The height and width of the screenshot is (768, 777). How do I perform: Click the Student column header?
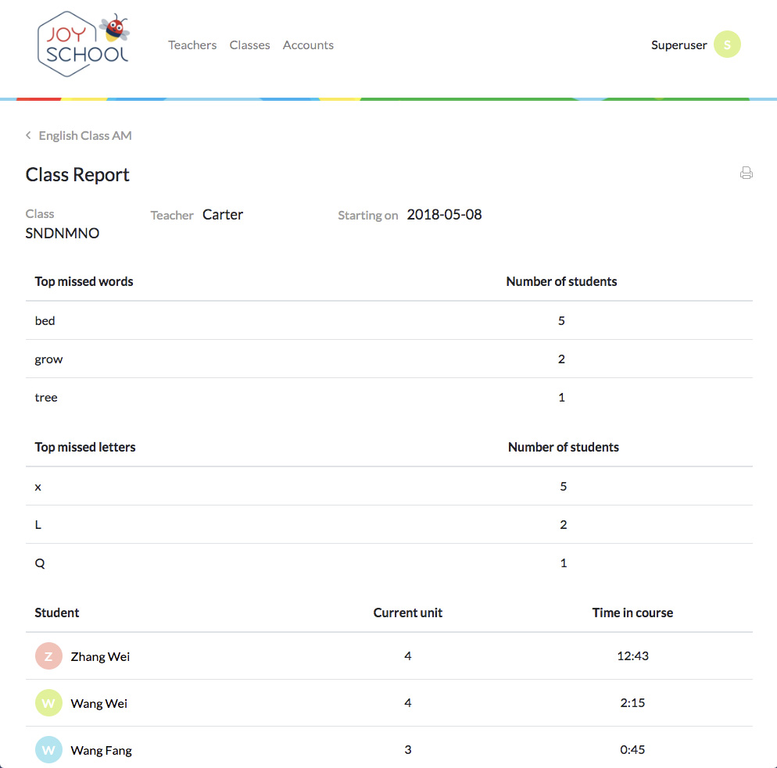pos(57,613)
